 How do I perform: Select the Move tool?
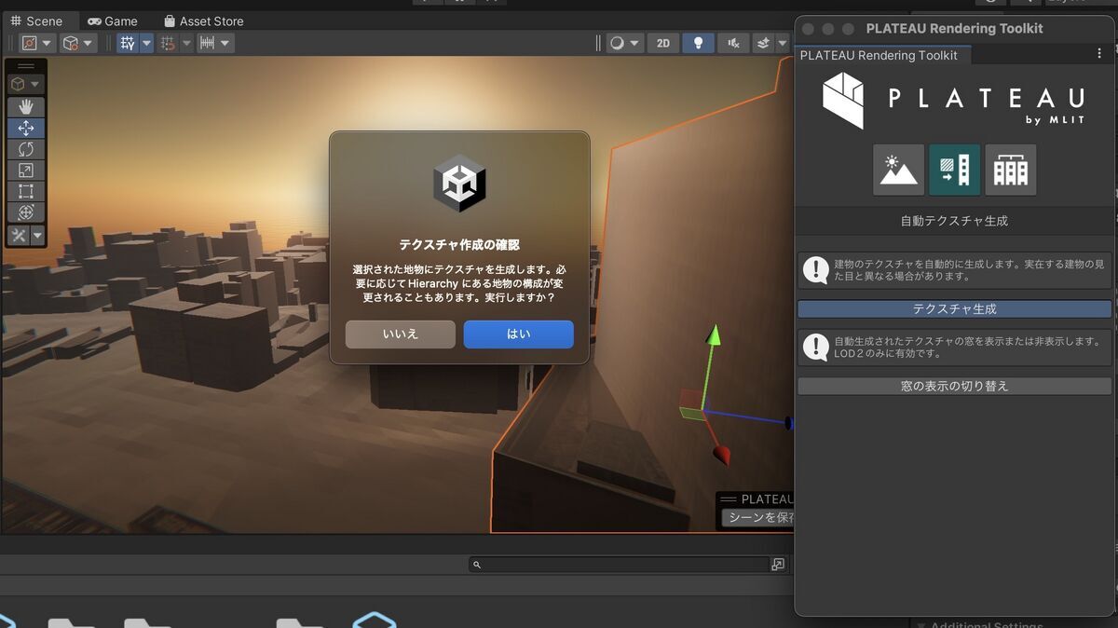pyautogui.click(x=26, y=129)
